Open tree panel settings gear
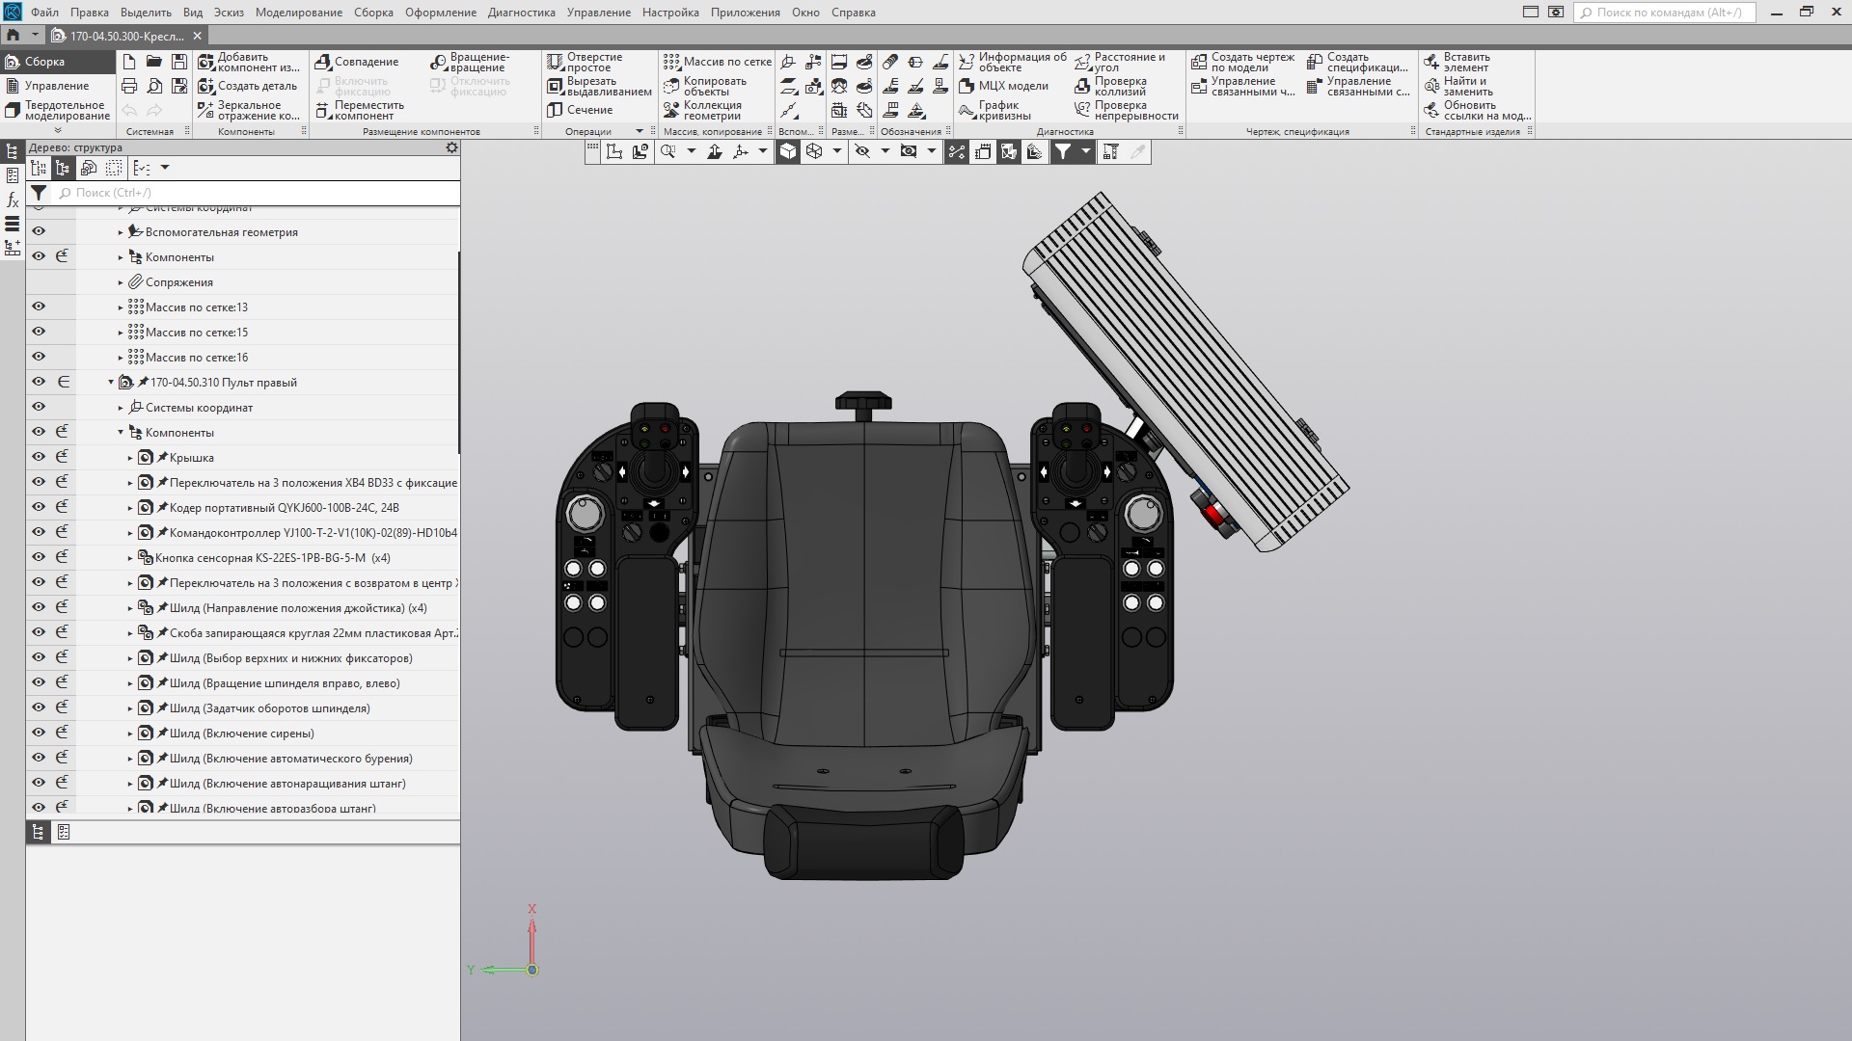 (451, 147)
